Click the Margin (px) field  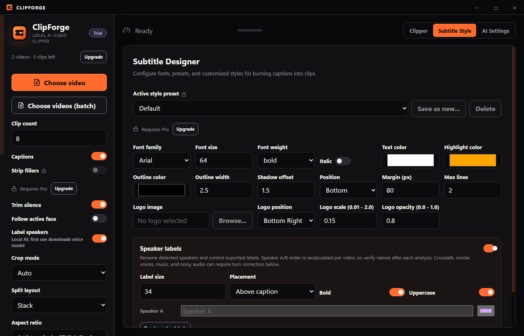click(411, 190)
